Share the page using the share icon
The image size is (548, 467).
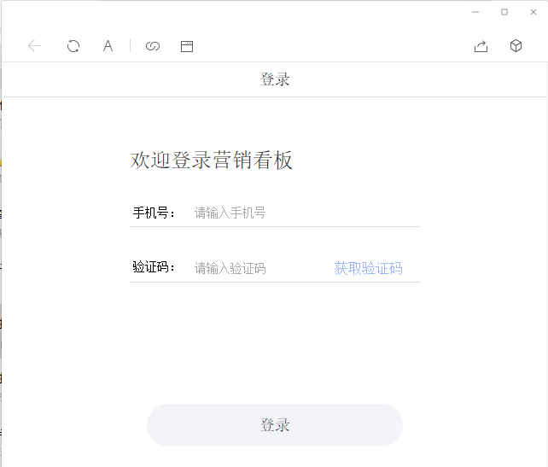(481, 46)
